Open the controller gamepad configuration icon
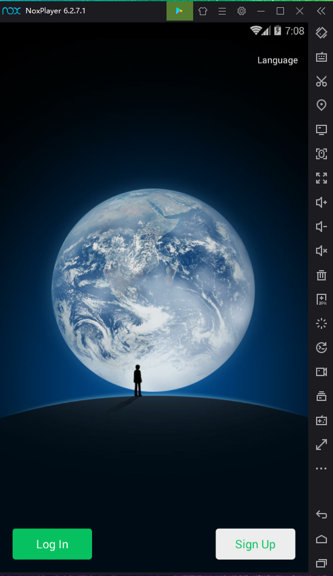The width and height of the screenshot is (333, 576). click(x=321, y=420)
